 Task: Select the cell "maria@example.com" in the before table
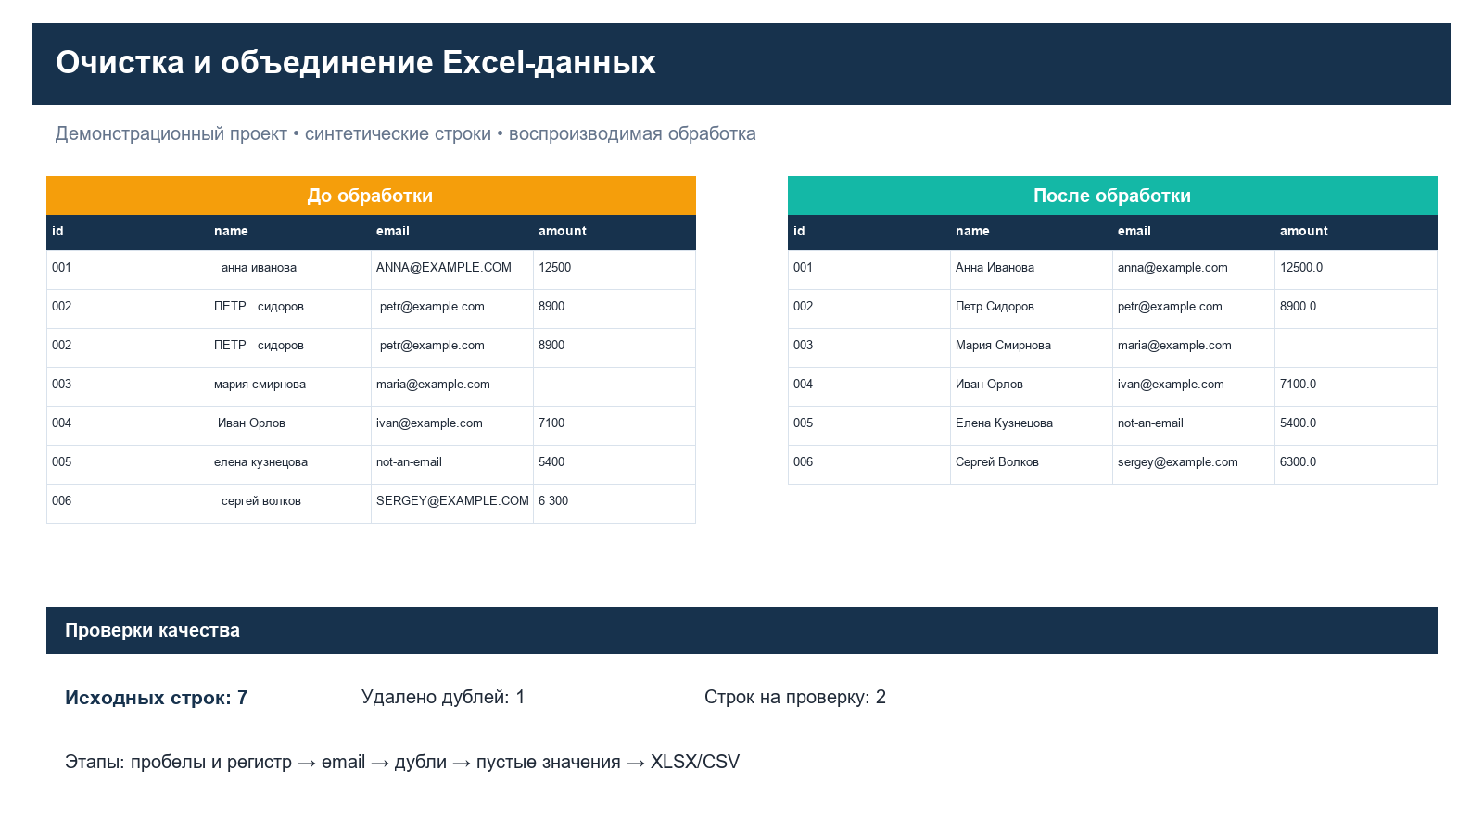click(452, 386)
